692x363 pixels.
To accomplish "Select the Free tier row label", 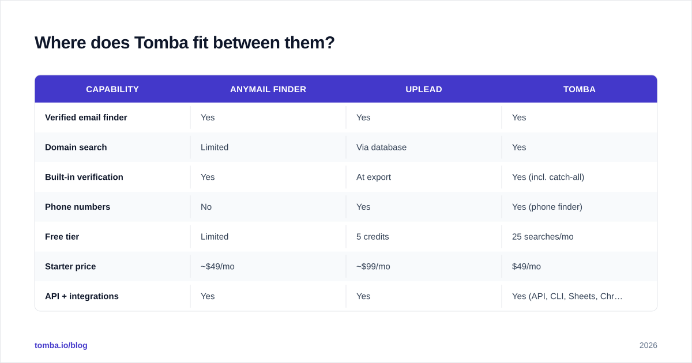I will pyautogui.click(x=62, y=237).
